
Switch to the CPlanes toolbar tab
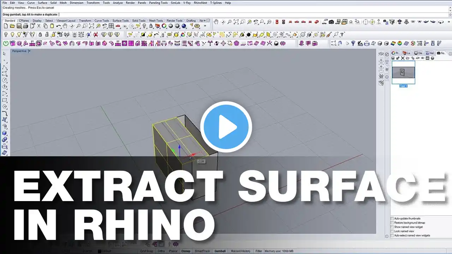coord(24,21)
